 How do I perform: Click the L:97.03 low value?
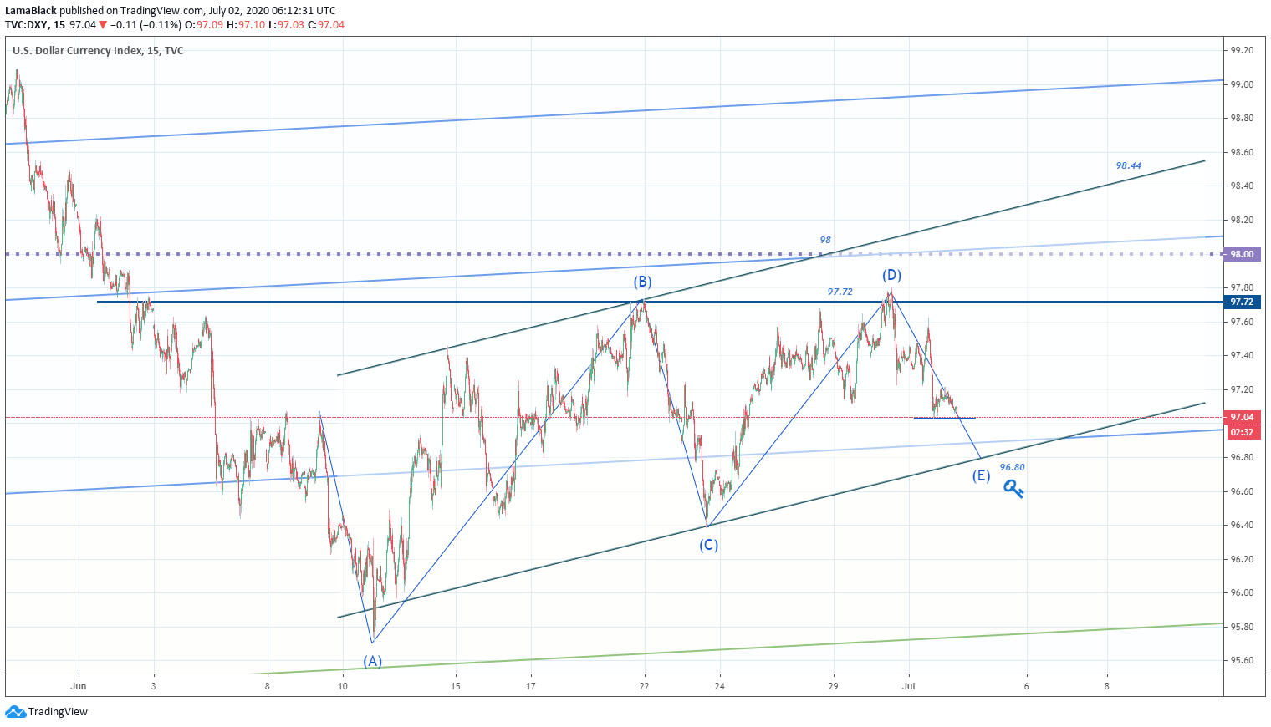point(286,25)
